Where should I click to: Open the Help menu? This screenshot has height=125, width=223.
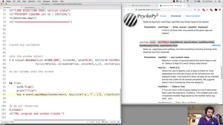click(62, 1)
